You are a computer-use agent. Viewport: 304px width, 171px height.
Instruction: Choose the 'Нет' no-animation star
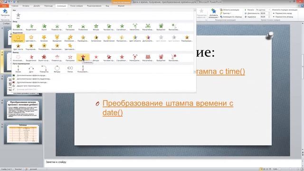18,16
